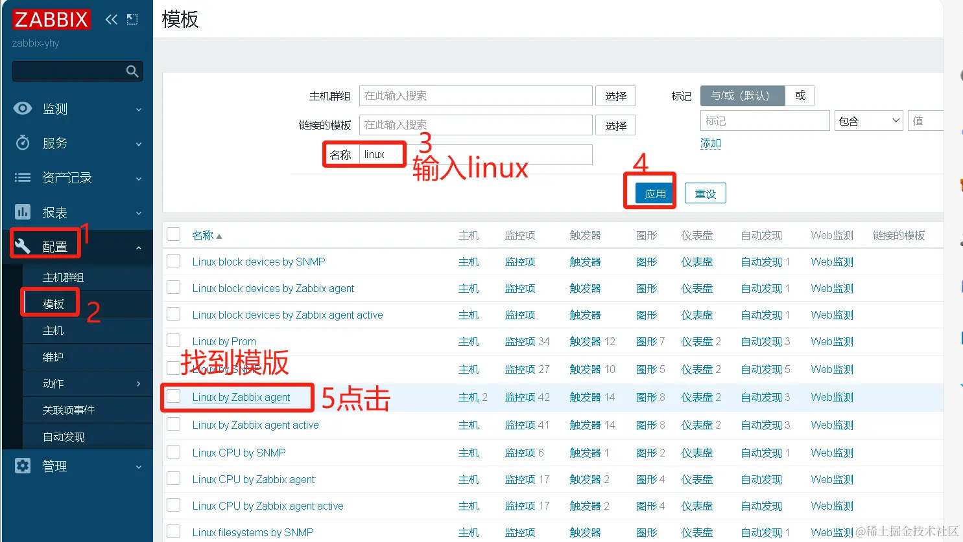Viewport: 963px width, 542px height.
Task: Check Linux block devices by Zabbix agent row
Action: coord(174,287)
